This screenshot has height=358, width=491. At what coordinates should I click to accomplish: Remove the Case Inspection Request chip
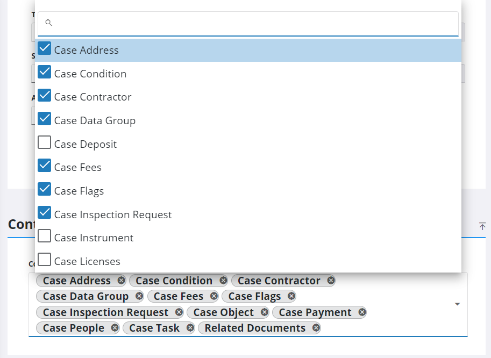point(179,312)
